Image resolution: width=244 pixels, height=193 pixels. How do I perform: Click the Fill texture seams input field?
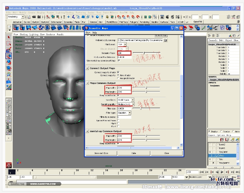(x=124, y=117)
